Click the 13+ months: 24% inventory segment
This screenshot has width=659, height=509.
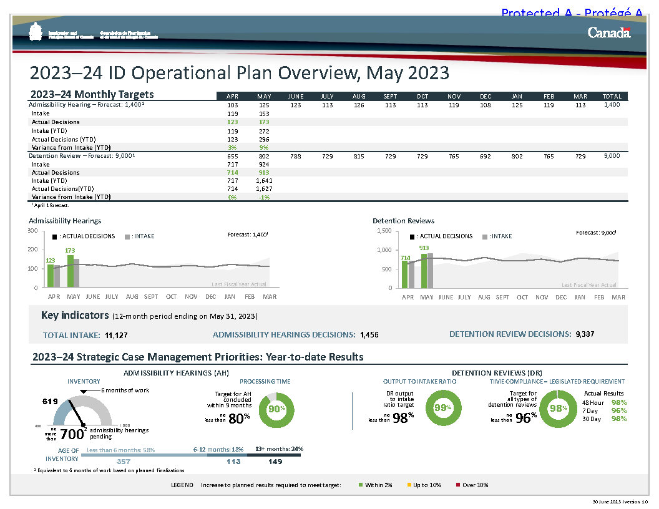click(x=275, y=455)
